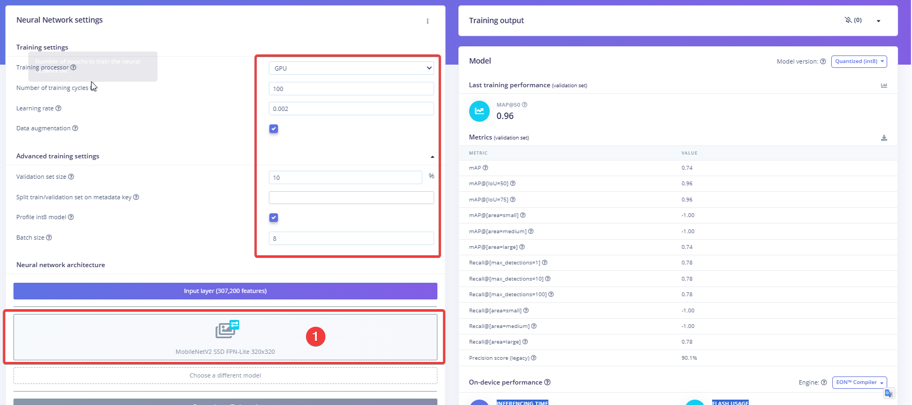Open the EON Compiler engine dropdown
912x405 pixels.
[x=860, y=382]
